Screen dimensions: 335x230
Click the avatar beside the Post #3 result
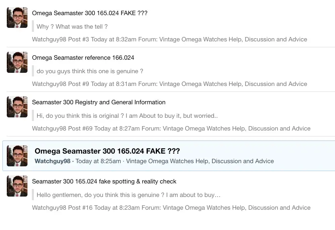[x=17, y=18]
